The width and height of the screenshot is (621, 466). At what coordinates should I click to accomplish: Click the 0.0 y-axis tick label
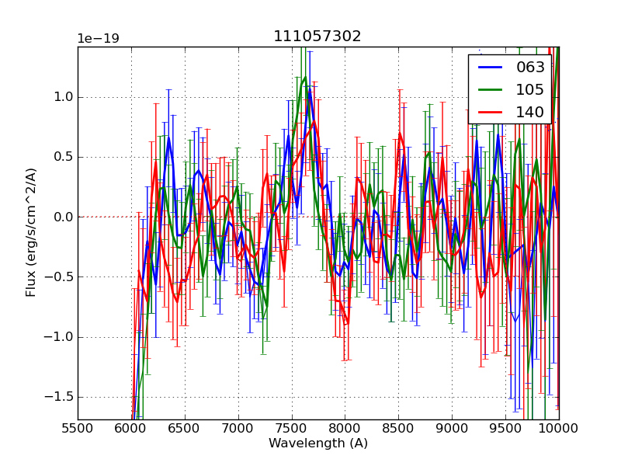tap(63, 217)
